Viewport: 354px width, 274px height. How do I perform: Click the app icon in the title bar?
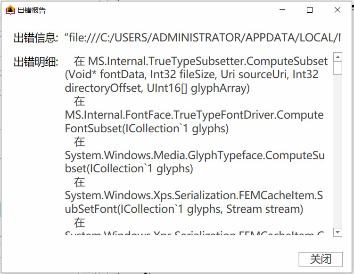10,10
